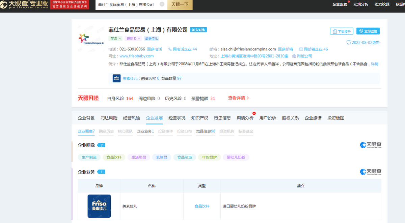
Task: Click the 美素佳儿 tag under company name
Action: pyautogui.click(x=151, y=39)
